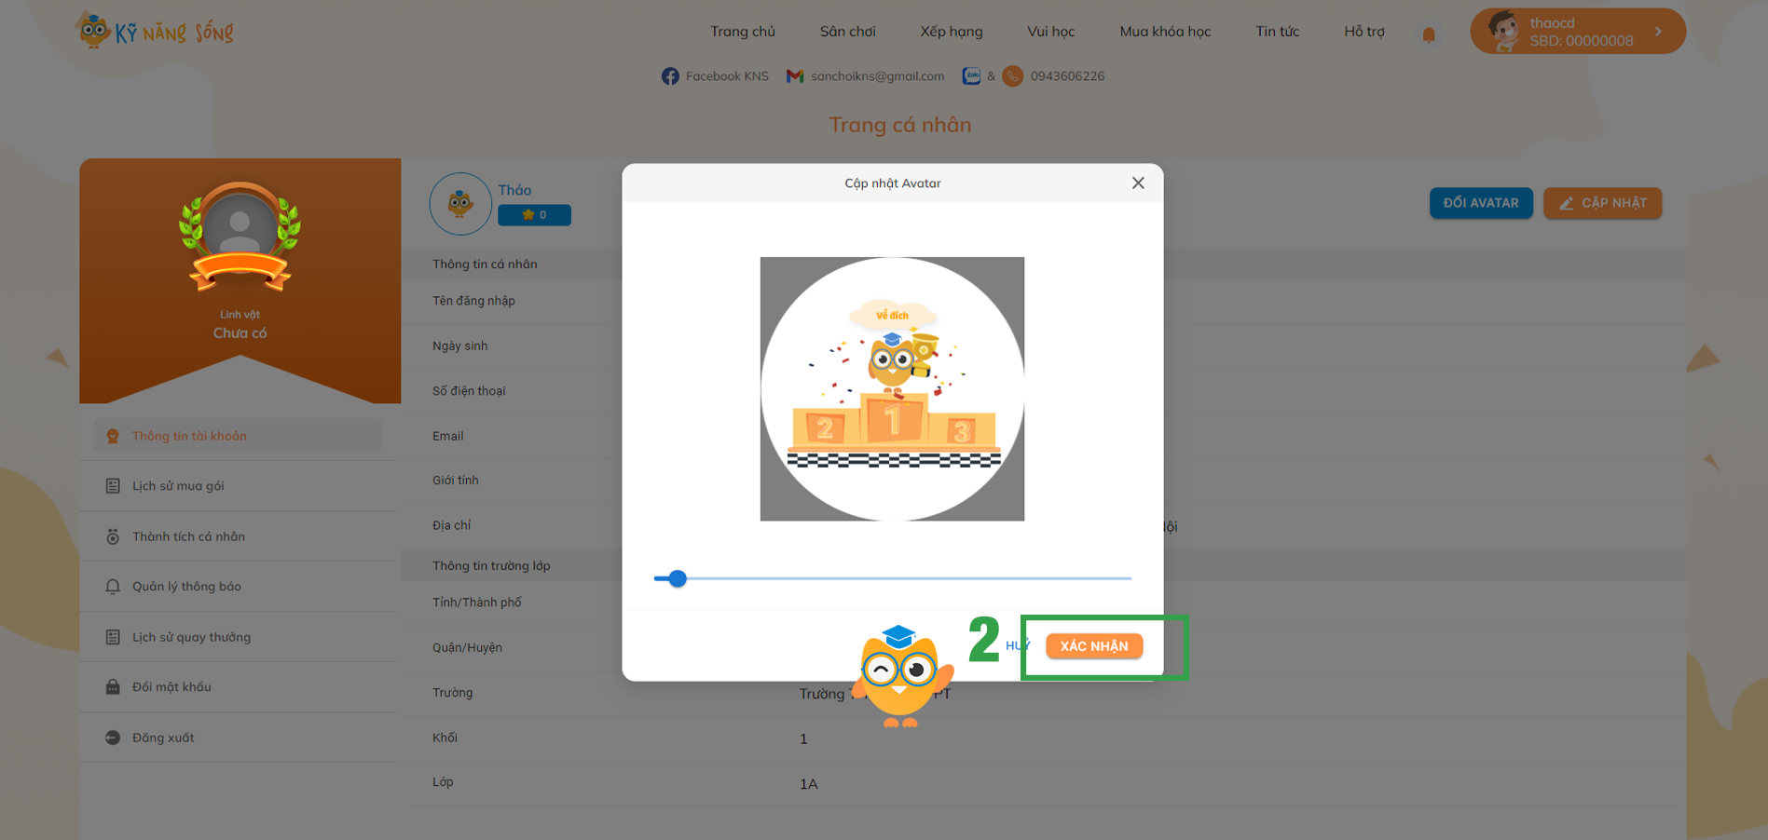This screenshot has height=840, width=1768.
Task: Close the Cập nhật Avatar dialog
Action: pos(1137,183)
